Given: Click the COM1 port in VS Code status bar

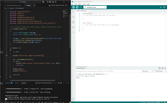Looking at the screenshot, I should point(7,102).
